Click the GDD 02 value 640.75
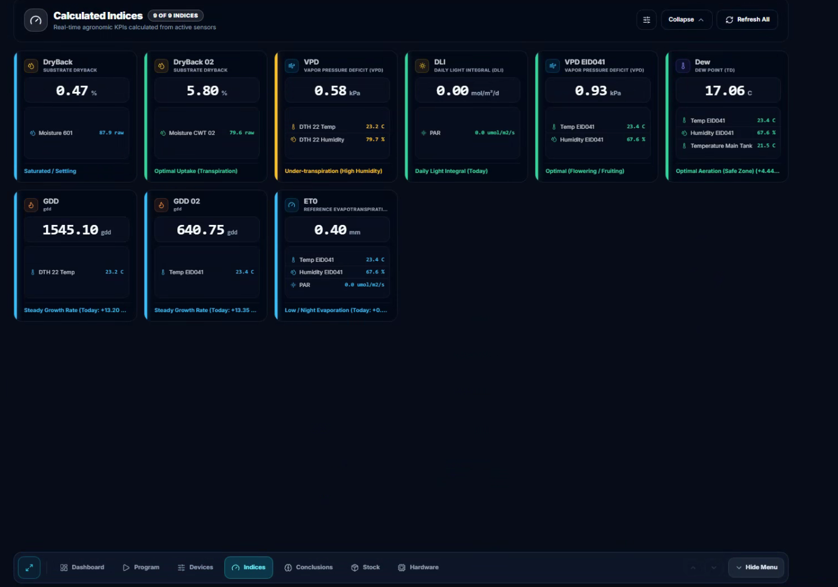The image size is (838, 587). click(207, 230)
